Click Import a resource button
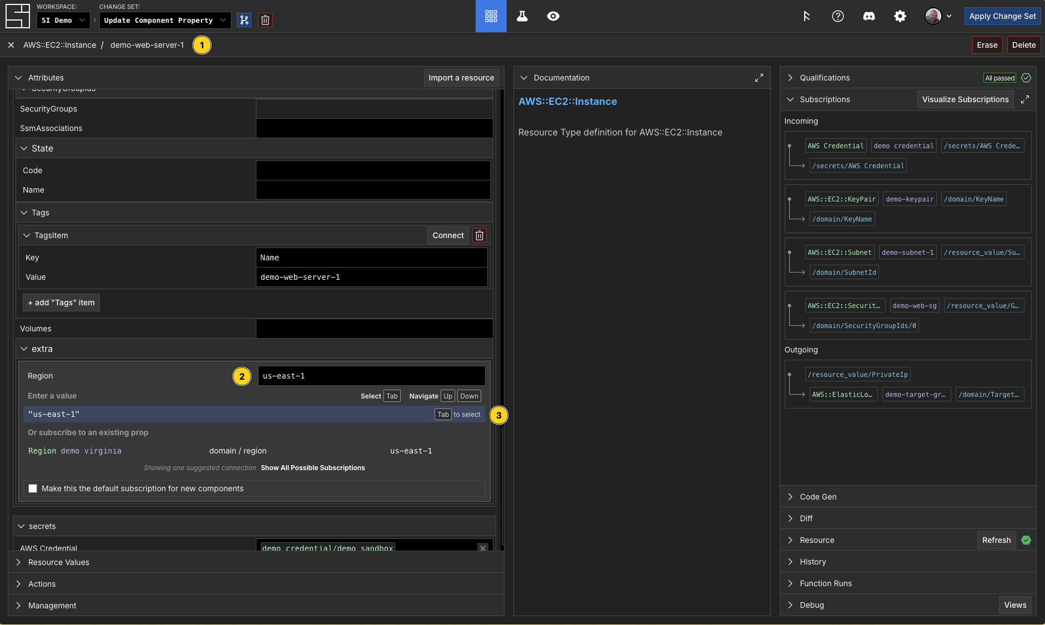The height and width of the screenshot is (625, 1045). tap(461, 78)
